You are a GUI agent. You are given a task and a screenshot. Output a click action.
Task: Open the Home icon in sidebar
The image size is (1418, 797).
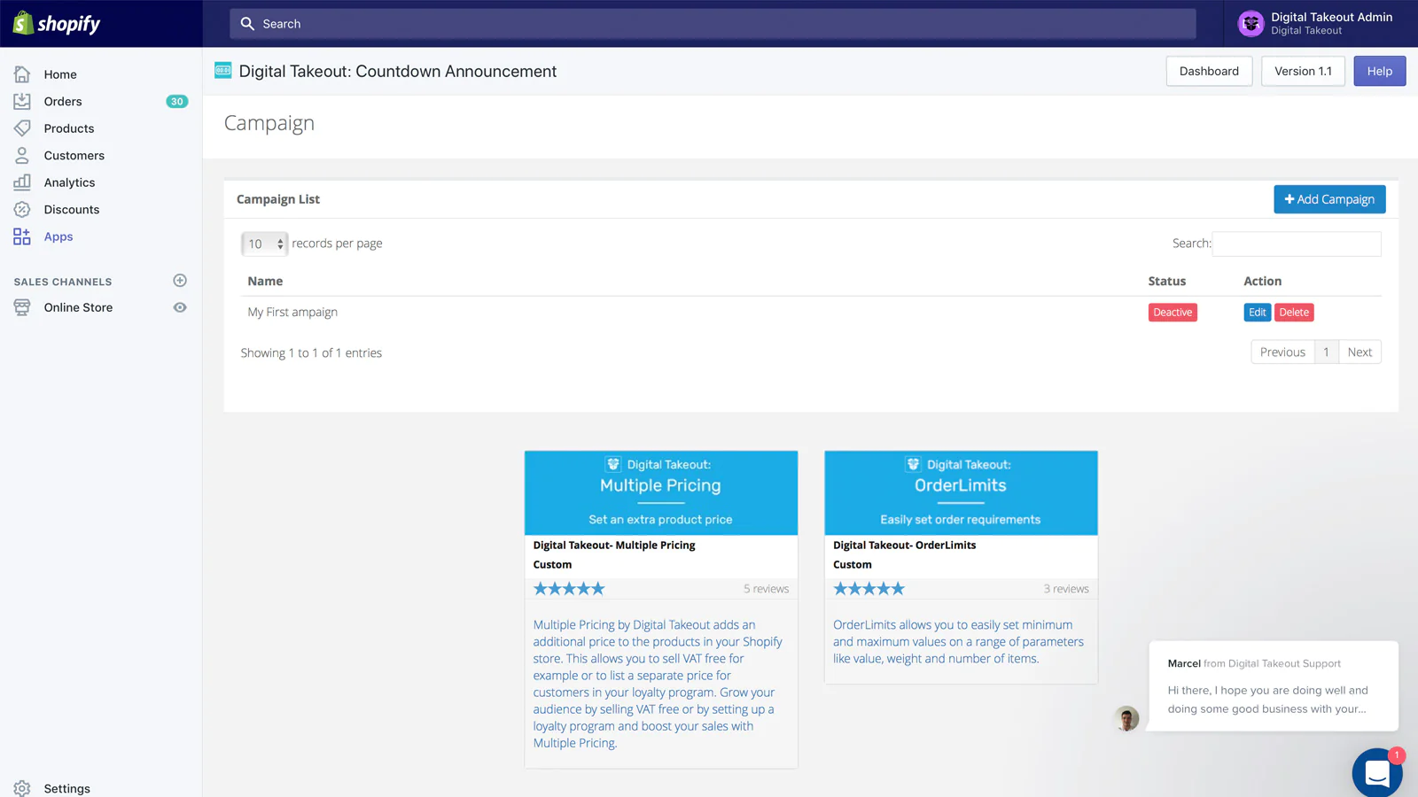pyautogui.click(x=22, y=74)
